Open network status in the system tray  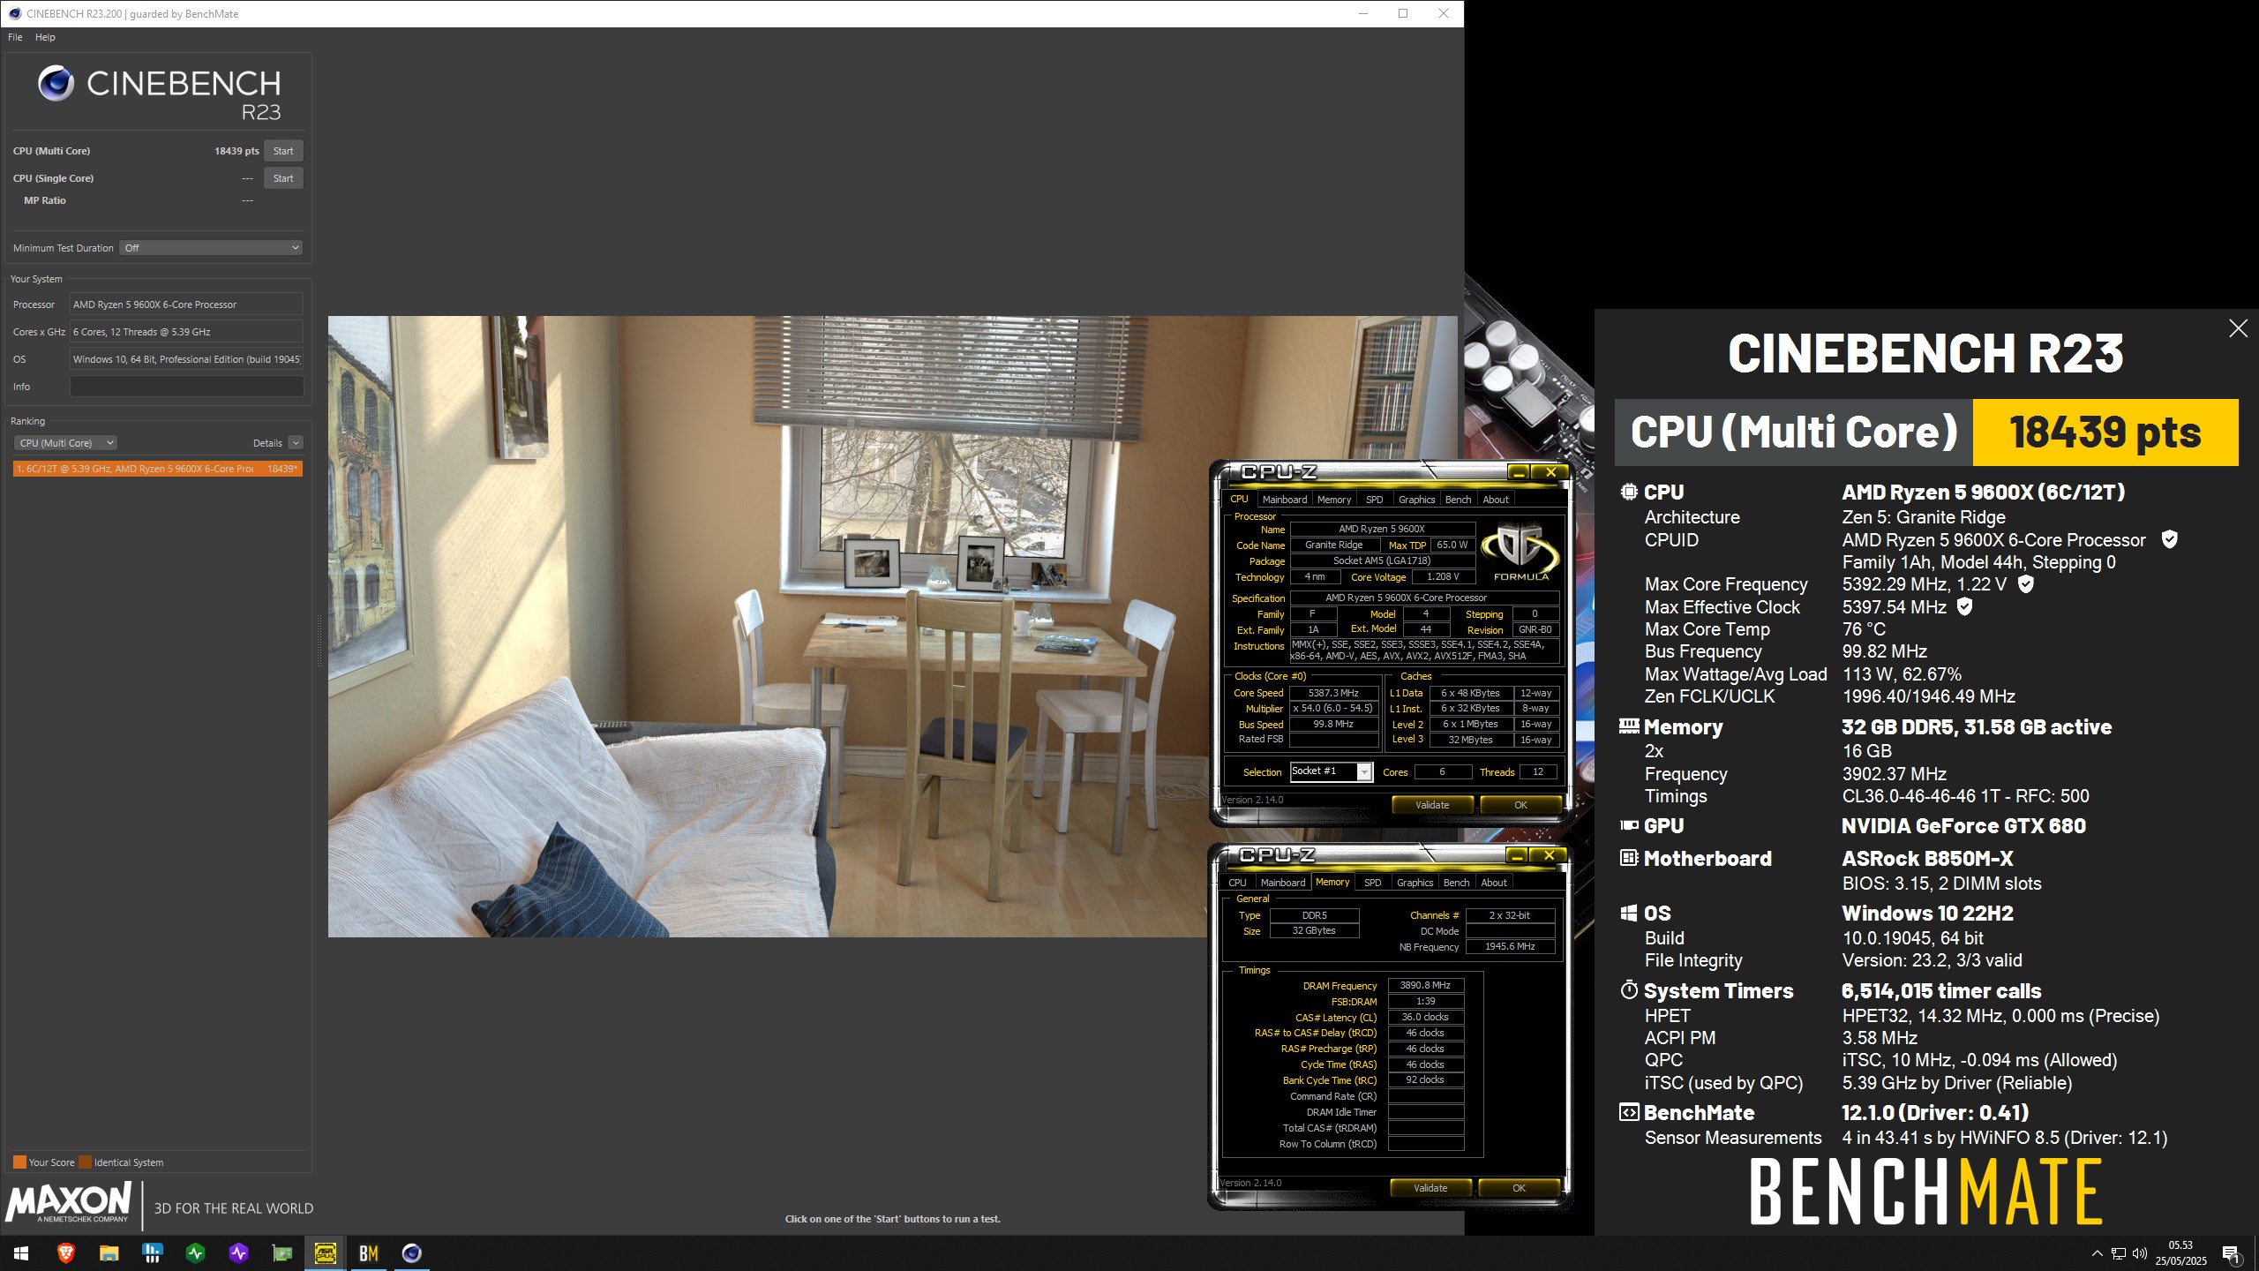2118,1253
